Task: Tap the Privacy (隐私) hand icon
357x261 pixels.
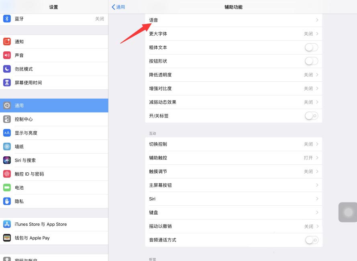Action: (x=7, y=201)
